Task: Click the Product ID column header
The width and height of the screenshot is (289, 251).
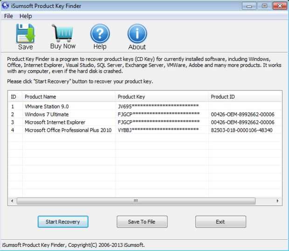Action: (x=245, y=97)
